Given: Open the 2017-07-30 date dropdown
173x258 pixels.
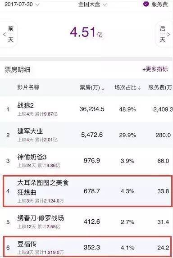Looking at the screenshot, I should pyautogui.click(x=22, y=5).
